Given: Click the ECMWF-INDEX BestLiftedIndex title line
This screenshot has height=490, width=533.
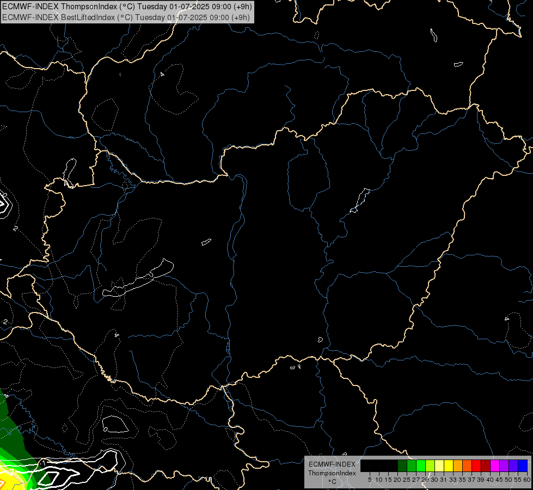Looking at the screenshot, I should [126, 17].
